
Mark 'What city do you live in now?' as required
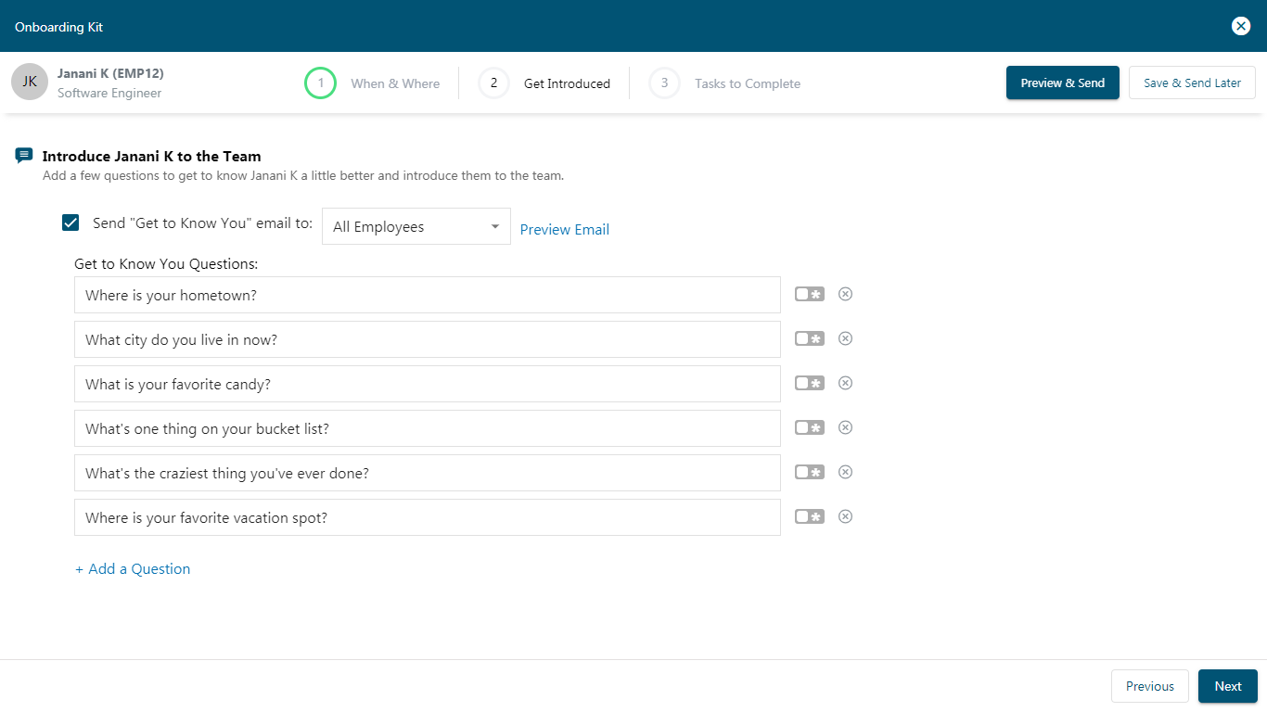809,338
